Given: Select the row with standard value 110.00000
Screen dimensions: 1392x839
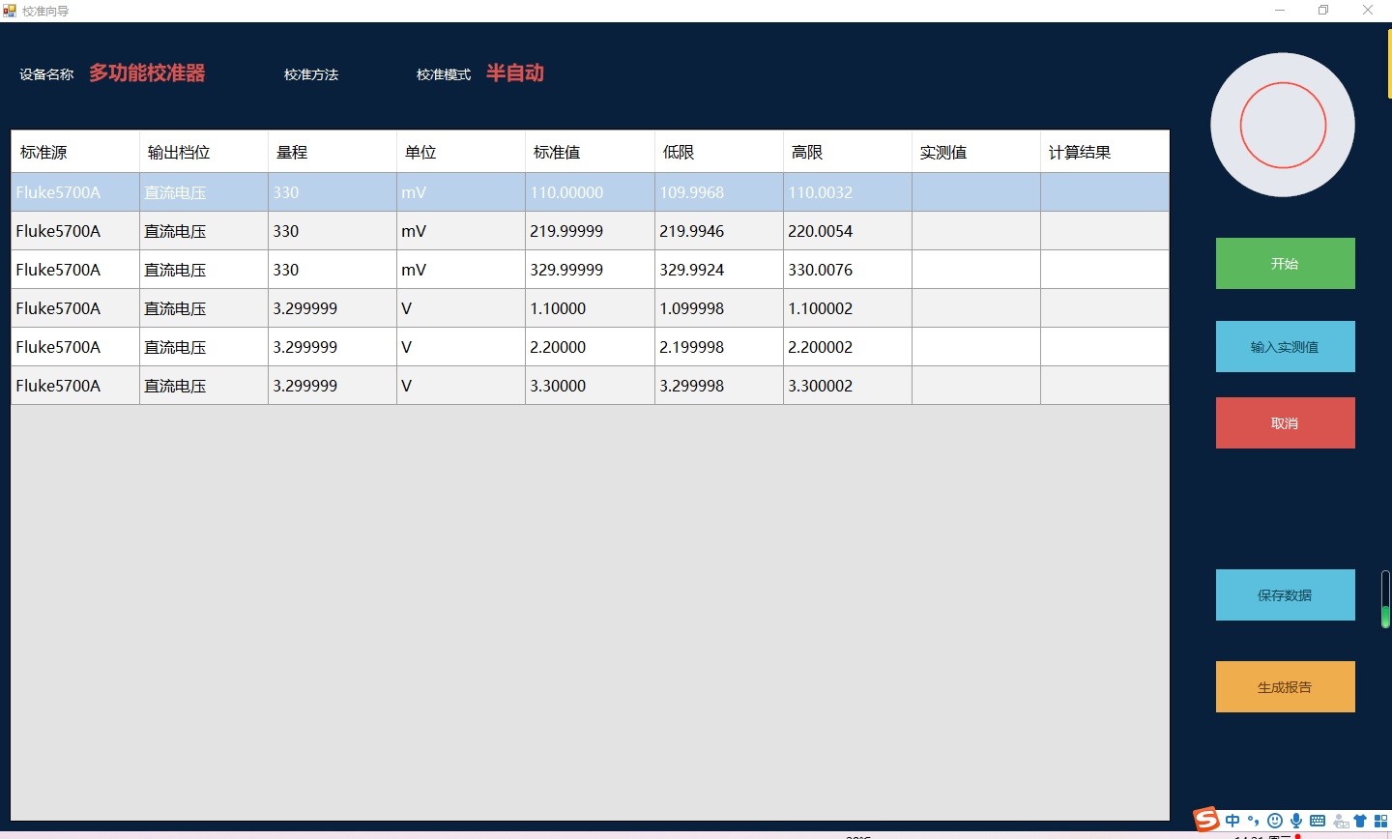Looking at the screenshot, I should coord(590,192).
